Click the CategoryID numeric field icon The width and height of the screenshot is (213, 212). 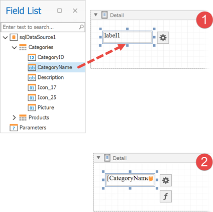coord(32,57)
